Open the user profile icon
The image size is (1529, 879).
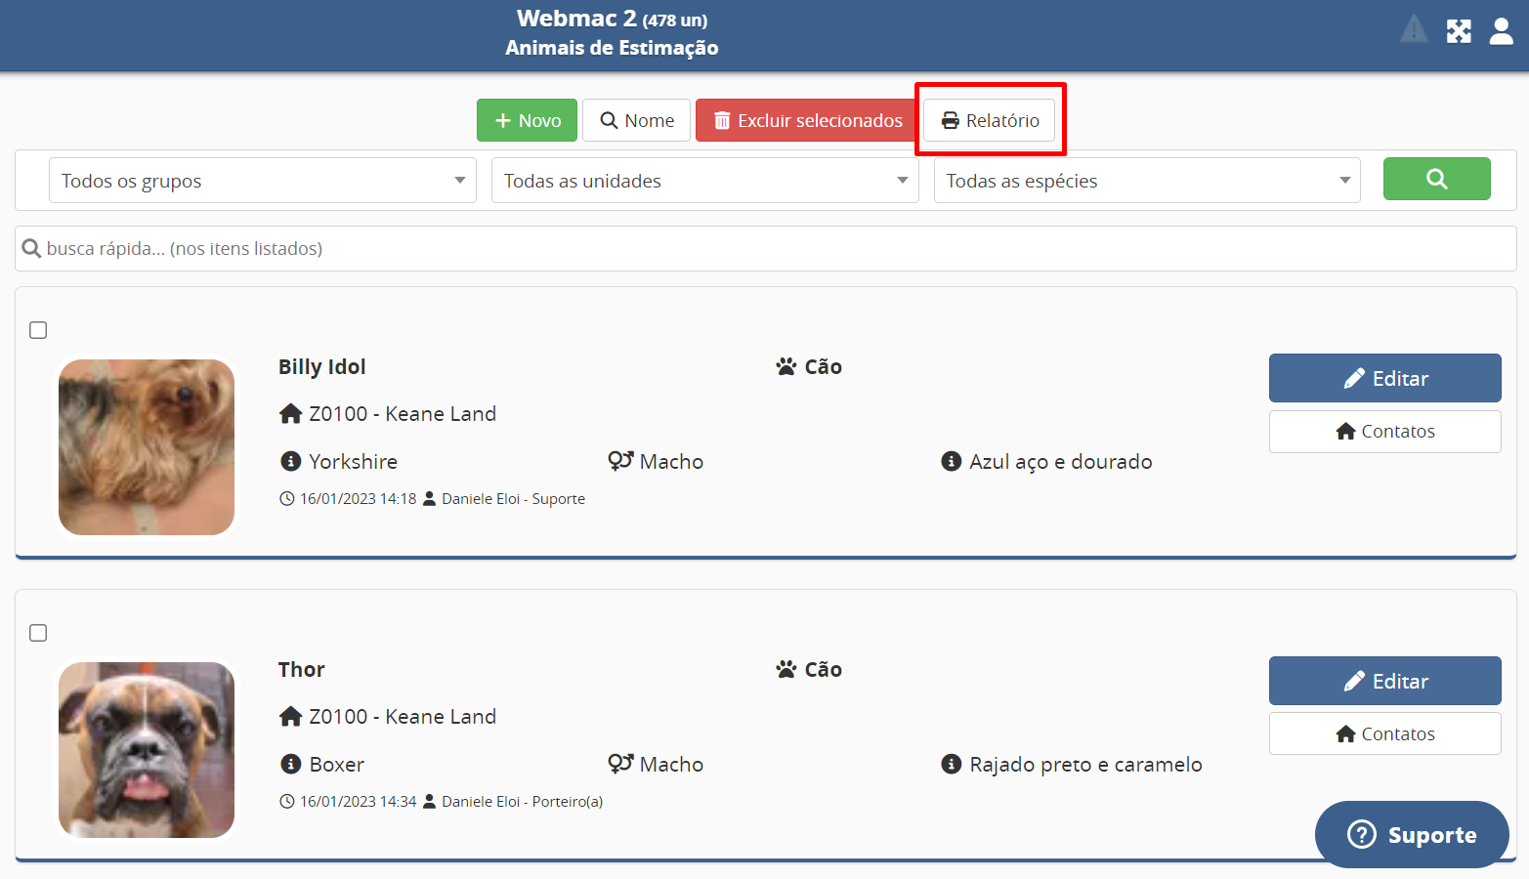1501,31
